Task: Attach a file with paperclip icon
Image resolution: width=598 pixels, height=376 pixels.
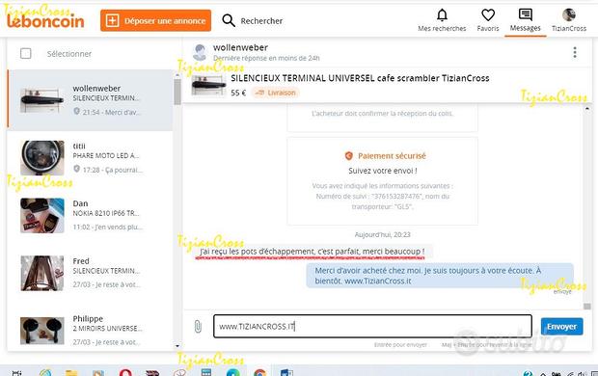Action: pos(198,327)
